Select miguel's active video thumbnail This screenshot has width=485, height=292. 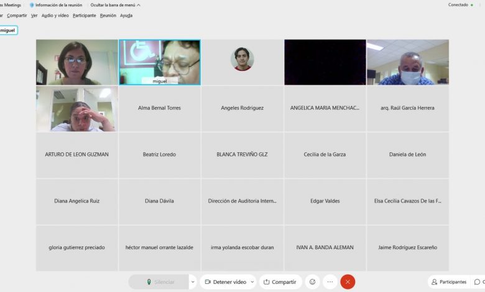click(x=160, y=62)
